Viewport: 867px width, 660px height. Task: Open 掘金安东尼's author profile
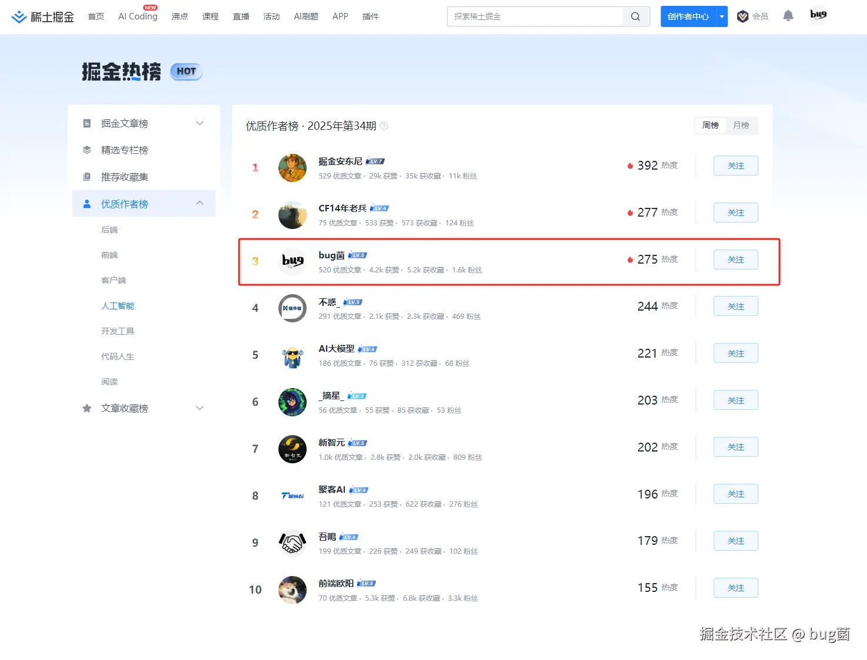tap(341, 161)
